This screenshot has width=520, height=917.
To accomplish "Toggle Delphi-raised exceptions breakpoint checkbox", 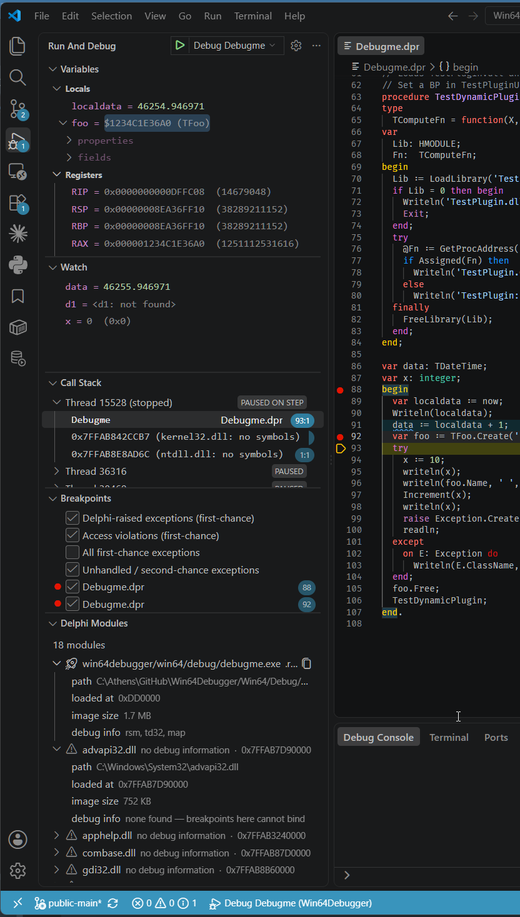I will pyautogui.click(x=72, y=518).
